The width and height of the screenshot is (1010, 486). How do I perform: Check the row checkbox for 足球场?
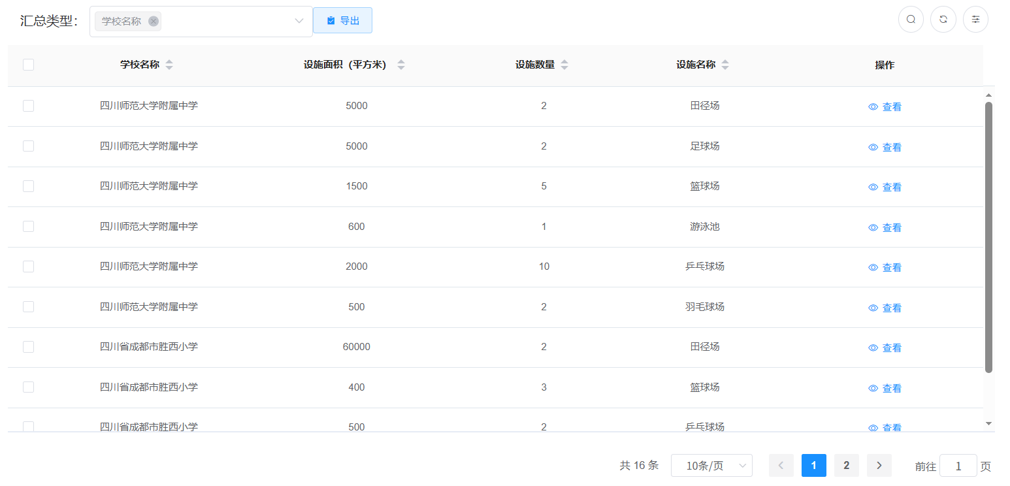point(28,146)
